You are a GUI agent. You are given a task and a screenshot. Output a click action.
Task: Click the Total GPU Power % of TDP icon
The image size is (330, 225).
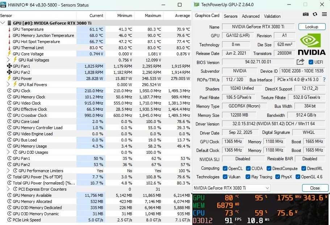pyautogui.click(x=9, y=177)
